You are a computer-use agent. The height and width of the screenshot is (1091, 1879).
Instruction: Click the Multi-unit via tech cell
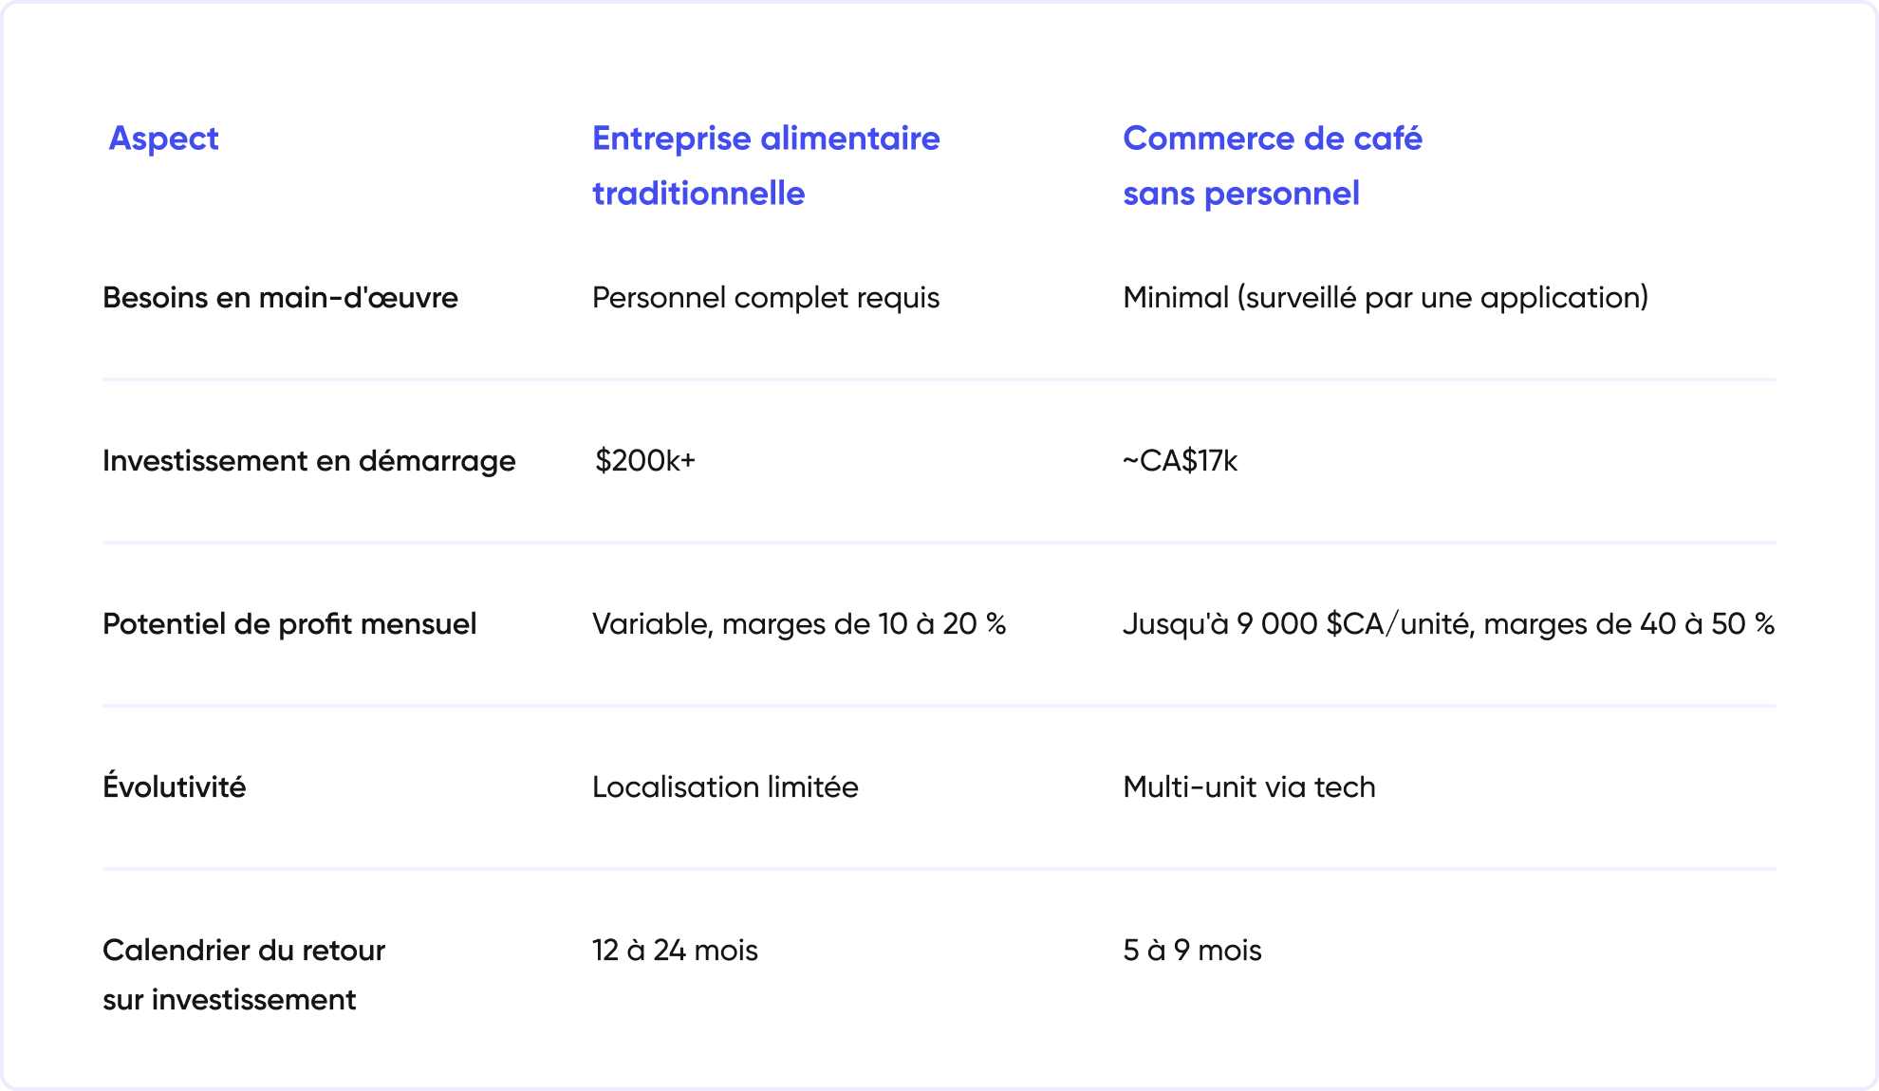click(x=1248, y=787)
